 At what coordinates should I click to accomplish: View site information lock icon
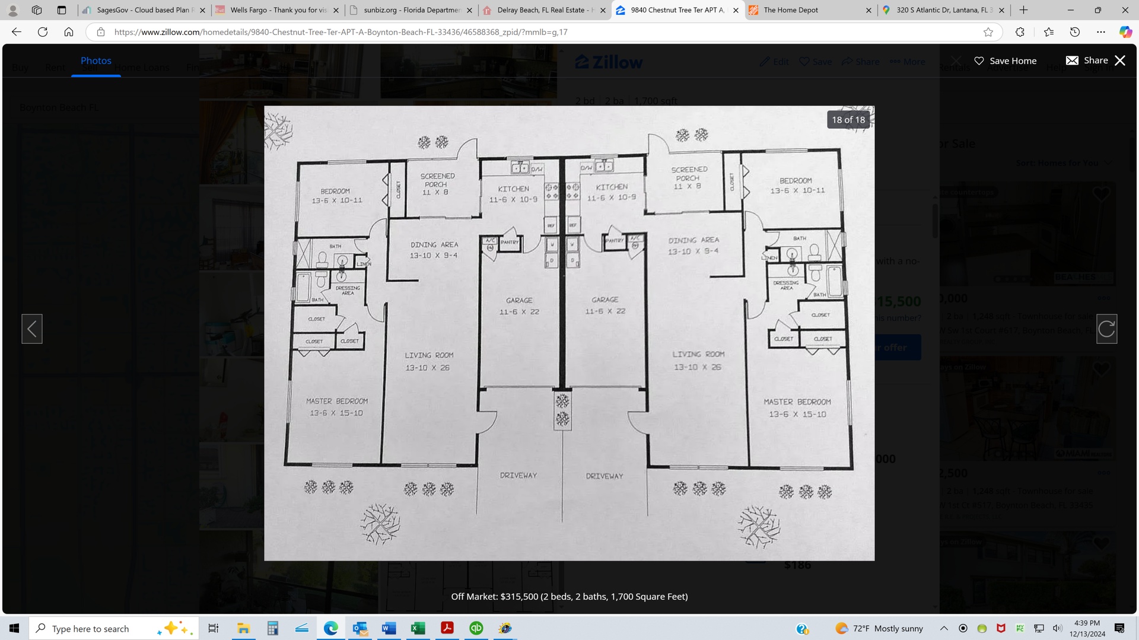coord(101,32)
